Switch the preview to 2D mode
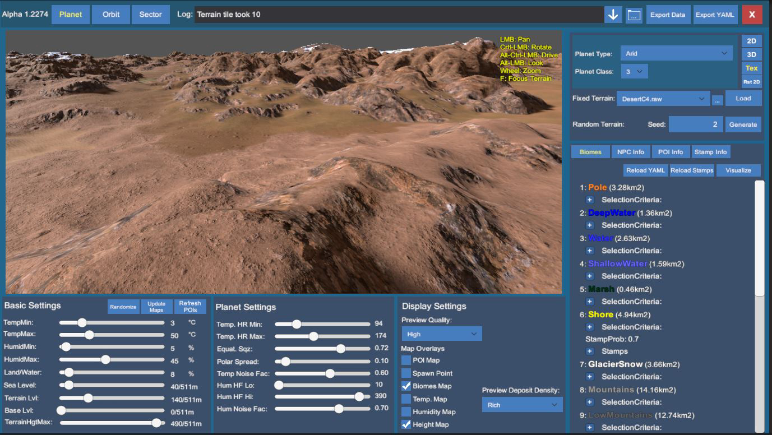The width and height of the screenshot is (772, 435). (751, 41)
